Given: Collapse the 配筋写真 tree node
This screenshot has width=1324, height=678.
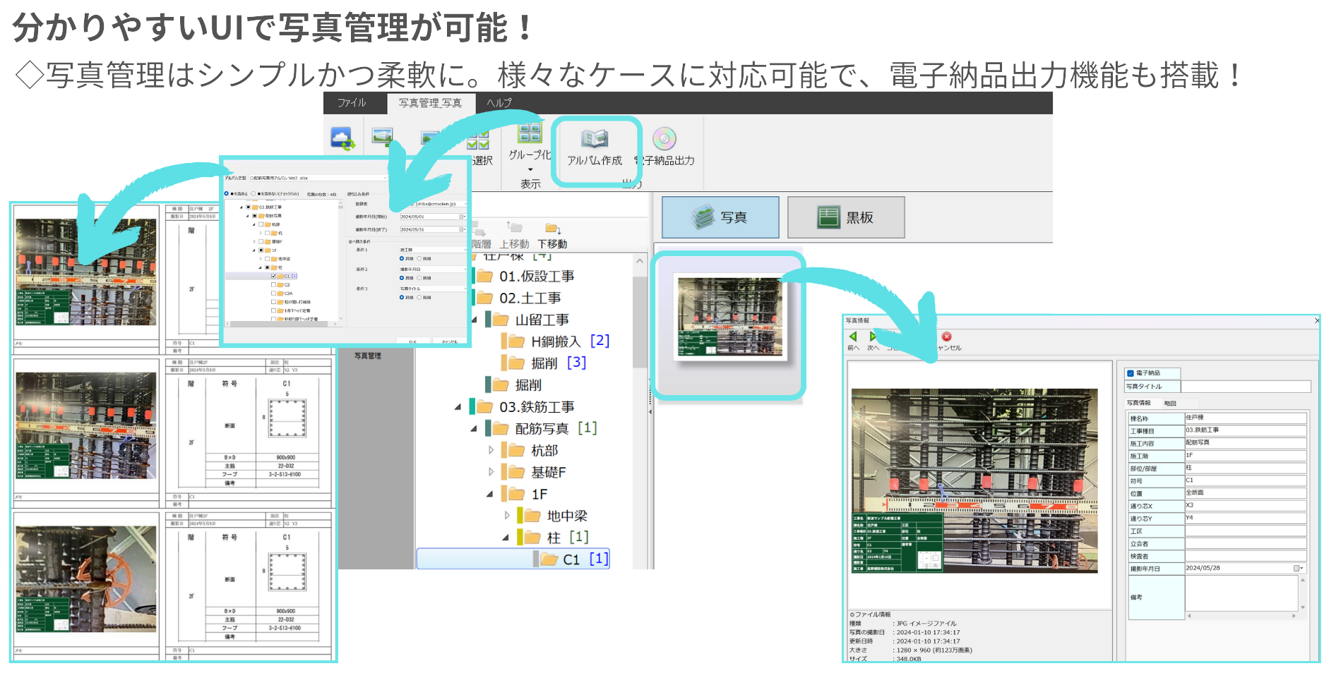Looking at the screenshot, I should (474, 429).
